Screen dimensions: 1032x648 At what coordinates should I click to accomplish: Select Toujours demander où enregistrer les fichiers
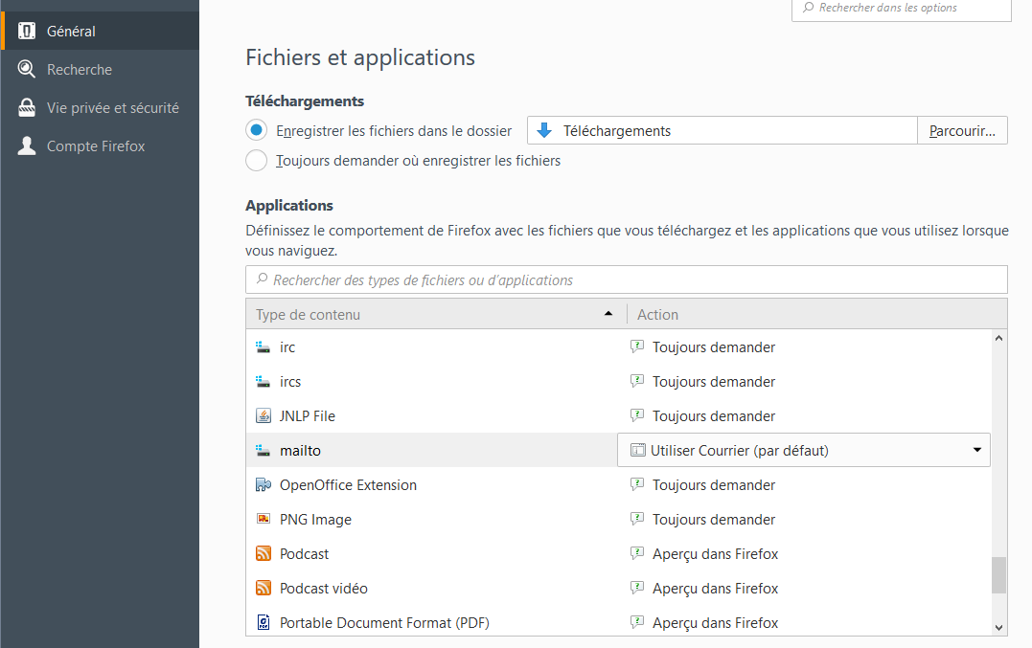[256, 161]
